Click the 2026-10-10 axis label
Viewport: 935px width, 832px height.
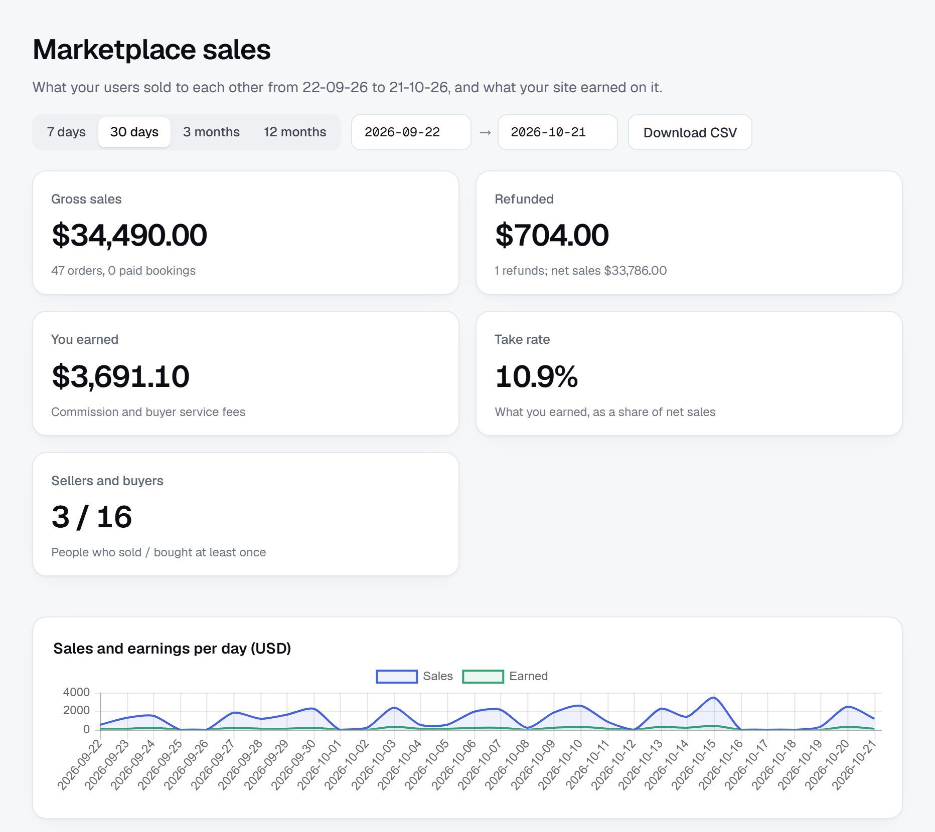point(561,765)
